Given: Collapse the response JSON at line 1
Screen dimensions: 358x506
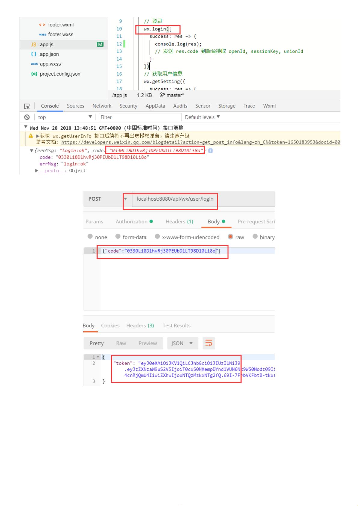Looking at the screenshot, I should click(x=98, y=357).
